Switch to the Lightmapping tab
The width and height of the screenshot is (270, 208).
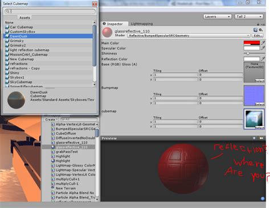click(142, 24)
